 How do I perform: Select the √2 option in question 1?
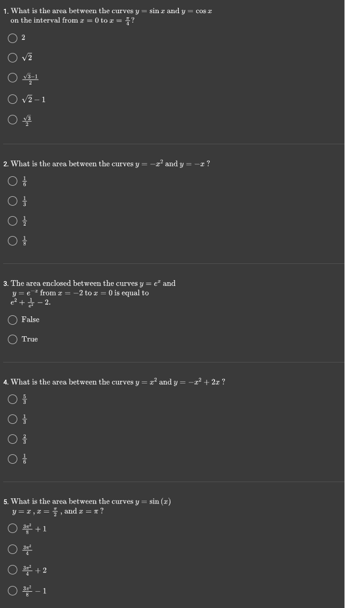12,57
